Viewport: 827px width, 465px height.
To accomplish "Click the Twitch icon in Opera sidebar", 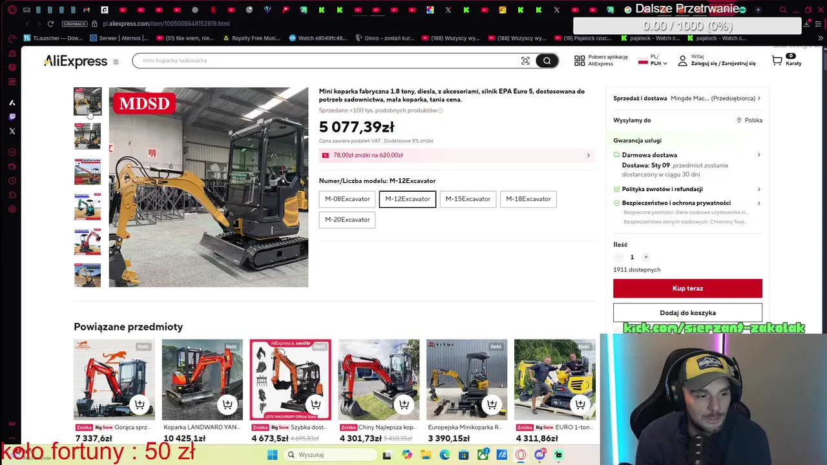I will (12, 117).
